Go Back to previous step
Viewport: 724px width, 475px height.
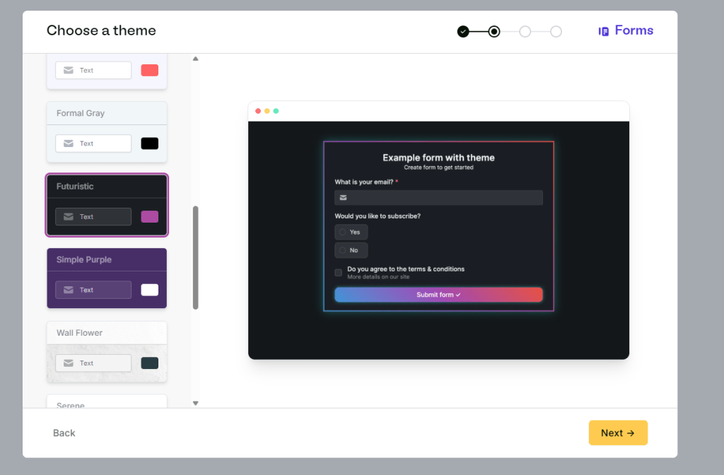(x=64, y=433)
